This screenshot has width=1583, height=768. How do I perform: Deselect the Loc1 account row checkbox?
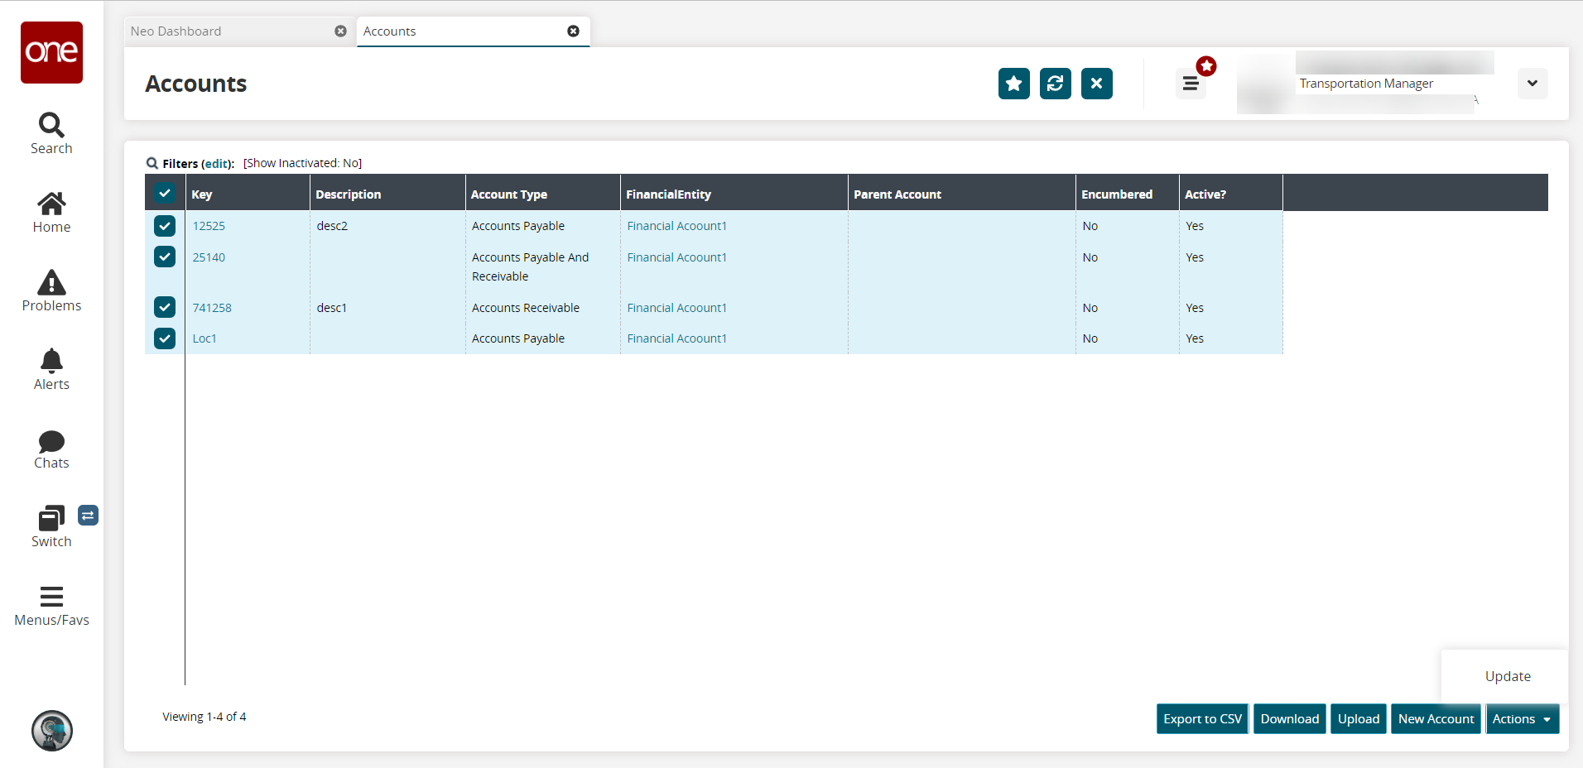(x=165, y=338)
